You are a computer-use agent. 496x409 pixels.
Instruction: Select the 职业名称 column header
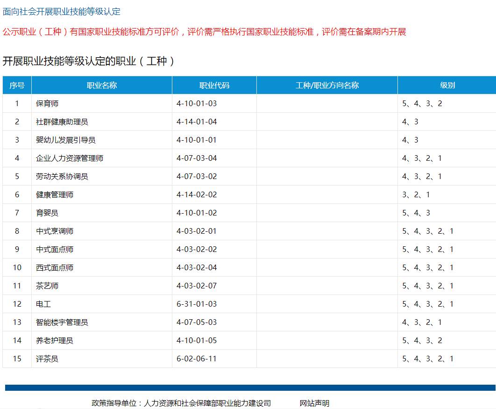click(x=102, y=85)
